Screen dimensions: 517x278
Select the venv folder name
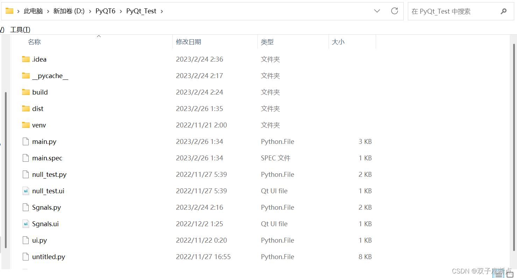point(39,125)
